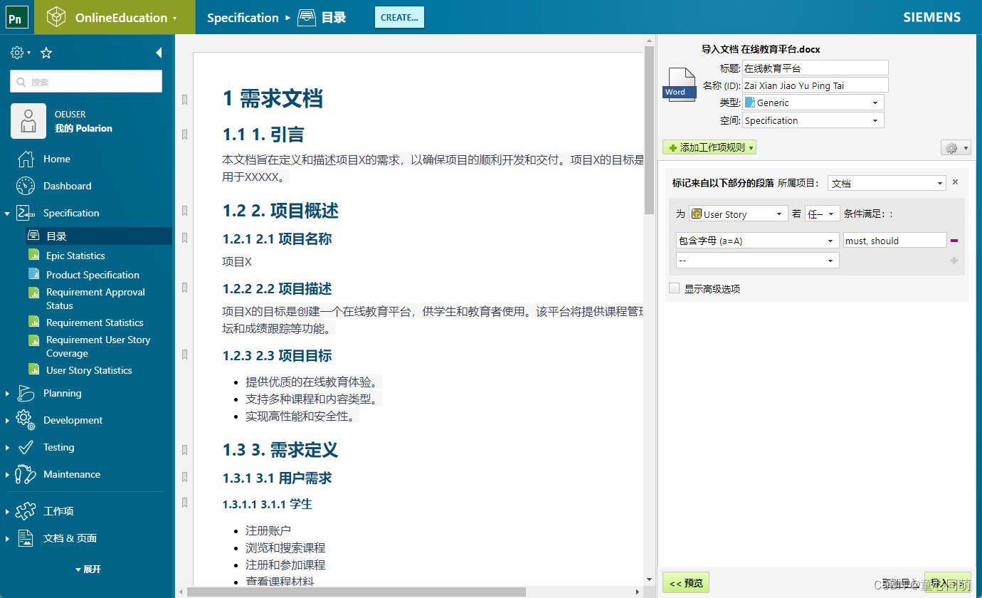Click the minus icon to remove the condition
982x598 pixels.
click(x=954, y=240)
